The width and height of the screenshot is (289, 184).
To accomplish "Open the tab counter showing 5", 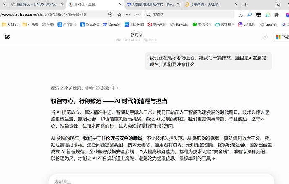I will [x=278, y=5].
